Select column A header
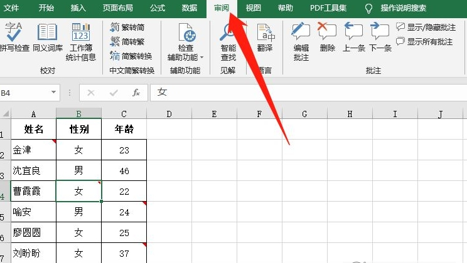The image size is (467, 263). pyautogui.click(x=33, y=114)
